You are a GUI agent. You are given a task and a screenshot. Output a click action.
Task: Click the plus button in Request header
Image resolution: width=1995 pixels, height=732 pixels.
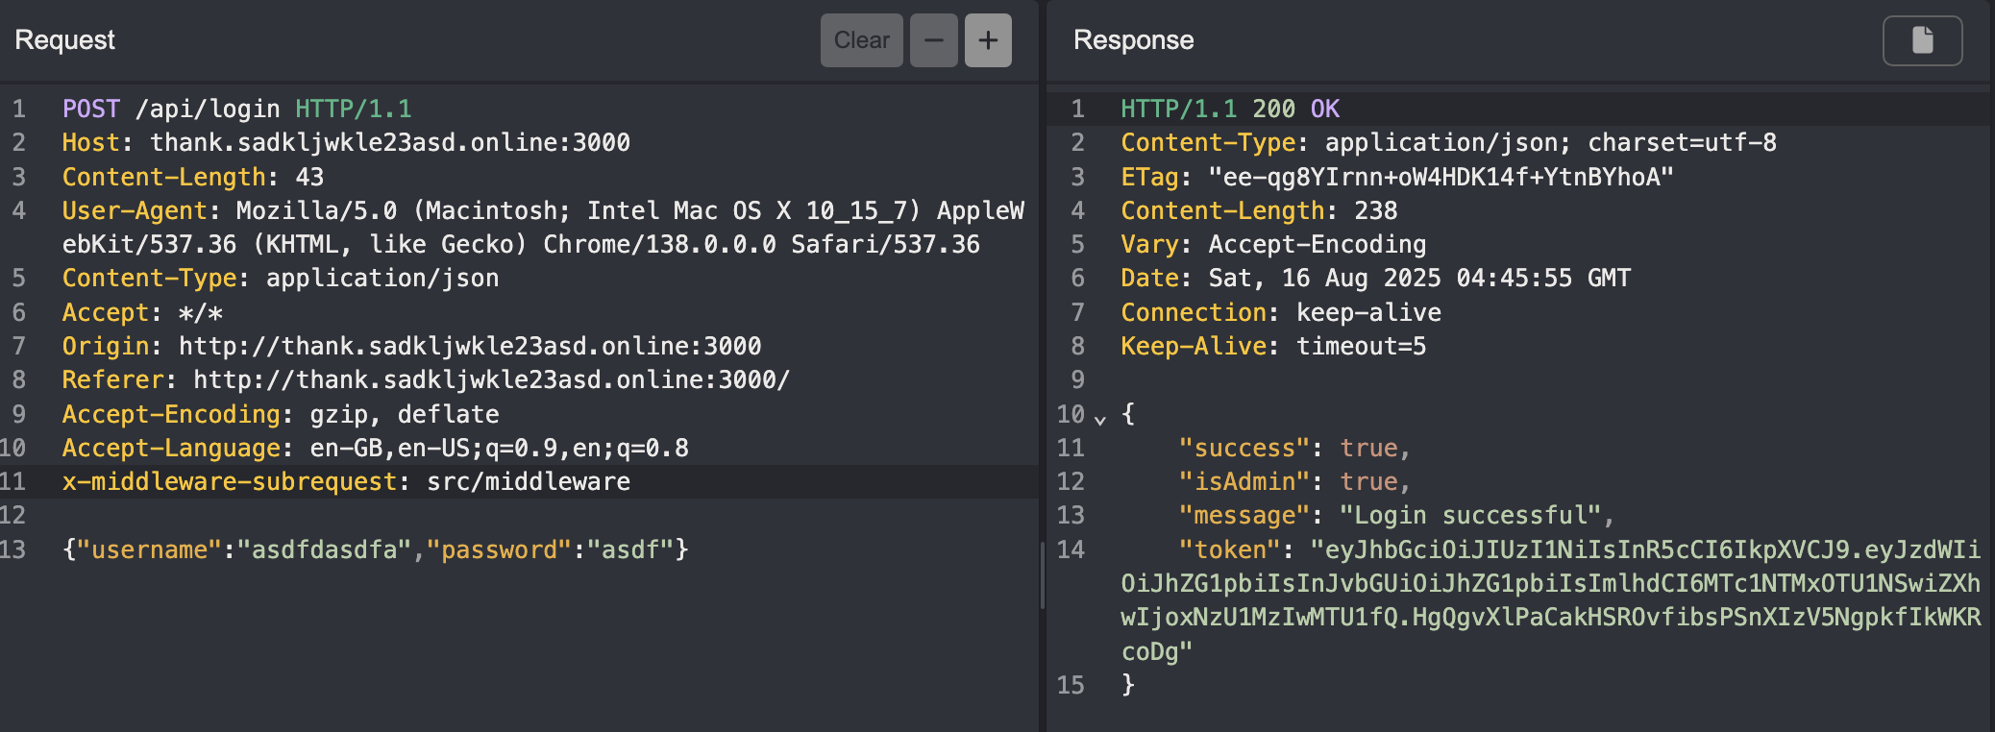pos(988,40)
